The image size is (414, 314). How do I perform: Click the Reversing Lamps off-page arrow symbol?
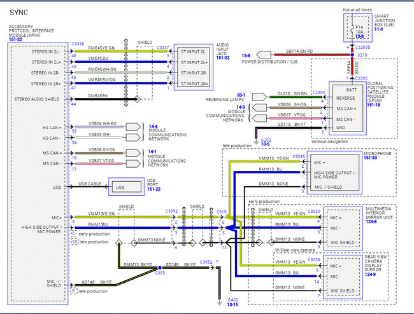tap(259, 97)
